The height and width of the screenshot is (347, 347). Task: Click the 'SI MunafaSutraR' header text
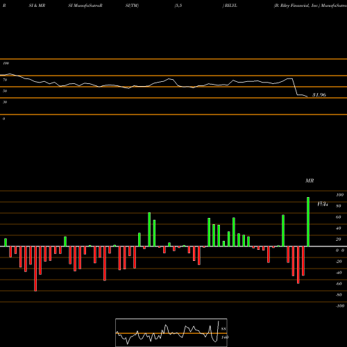click(85, 6)
